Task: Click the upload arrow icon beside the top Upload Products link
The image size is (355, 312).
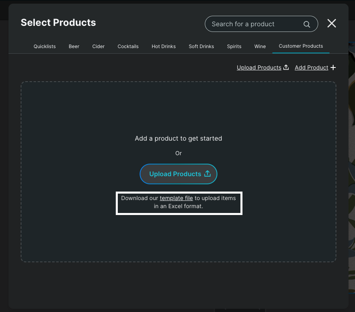Action: click(286, 67)
